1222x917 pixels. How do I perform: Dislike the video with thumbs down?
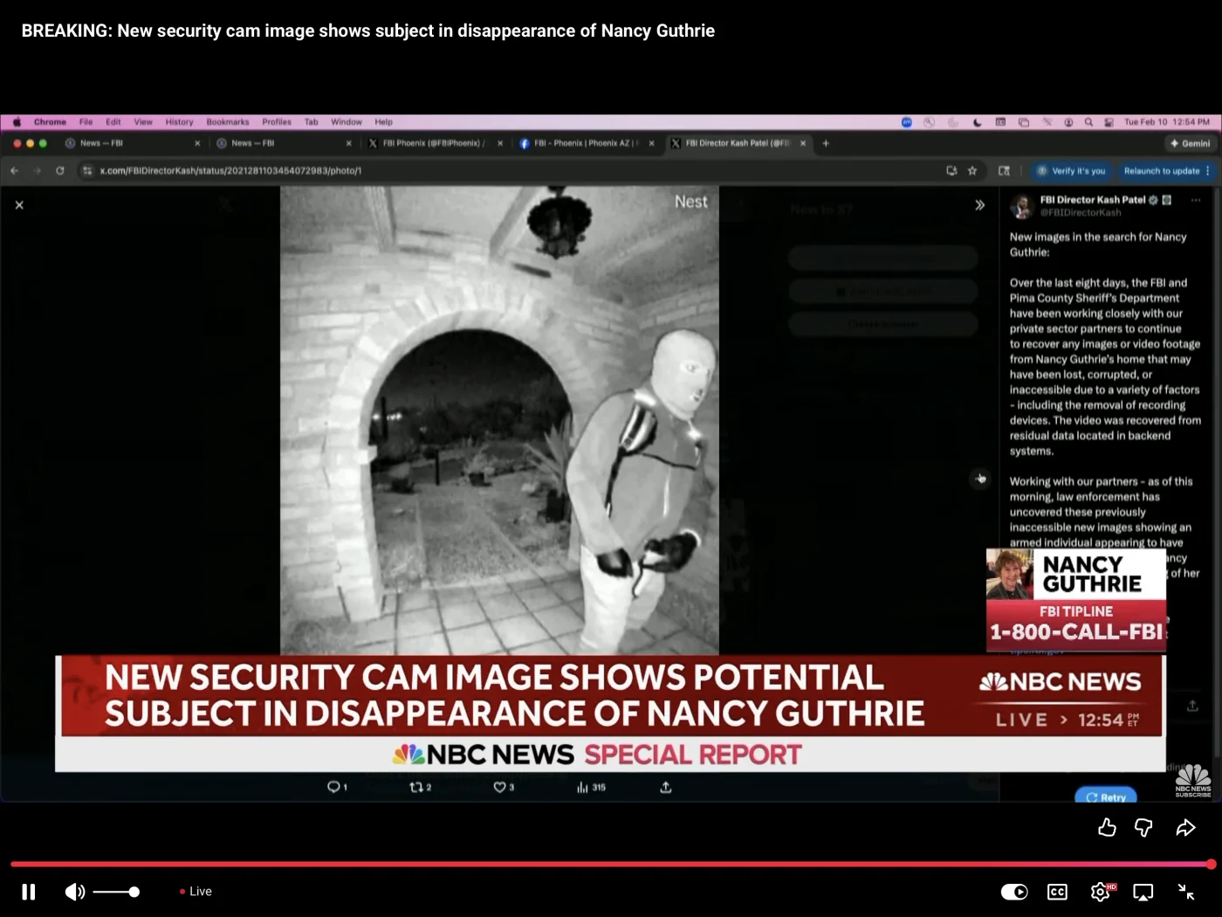[x=1143, y=827]
